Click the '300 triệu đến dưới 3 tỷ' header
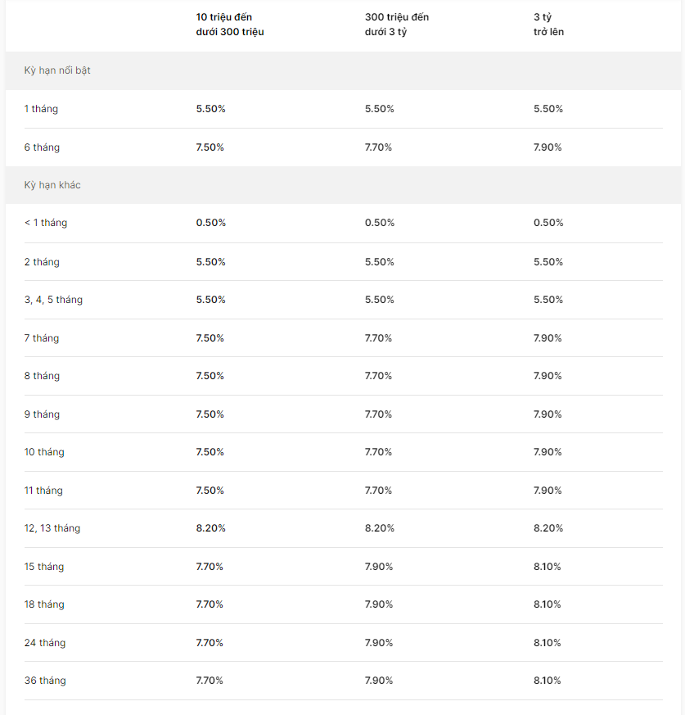 coord(397,25)
